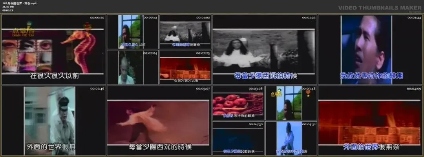Click the timestamp label '00:01:02'

point(203,18)
